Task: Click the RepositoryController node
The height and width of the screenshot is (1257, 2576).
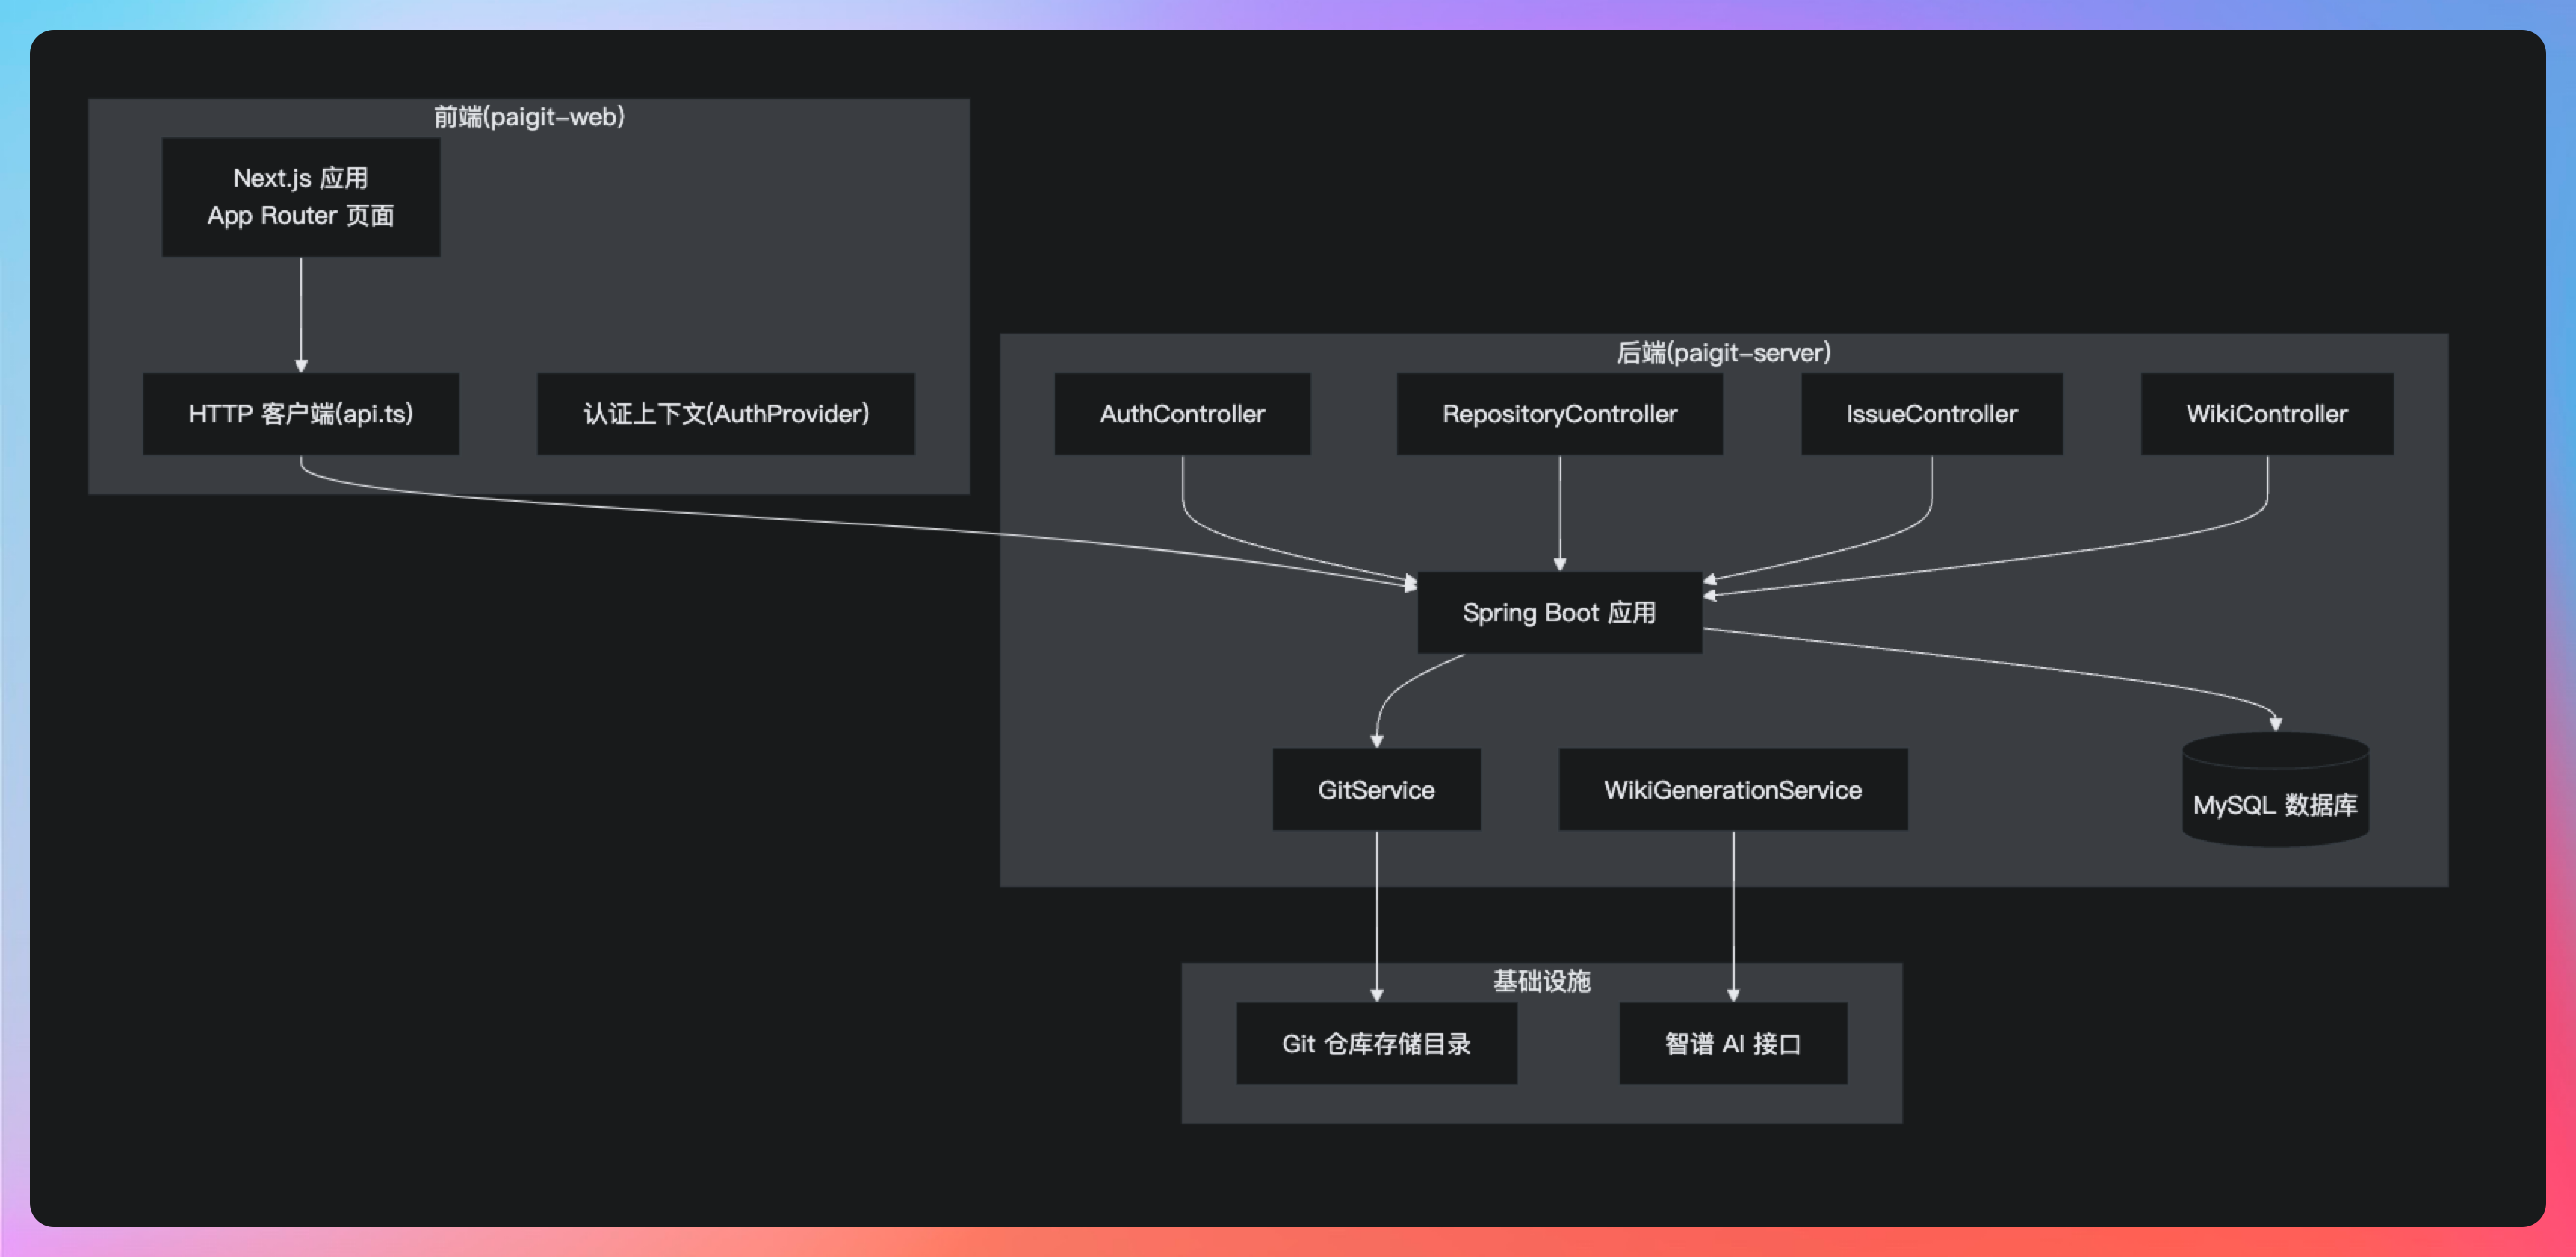Action: tap(1559, 414)
